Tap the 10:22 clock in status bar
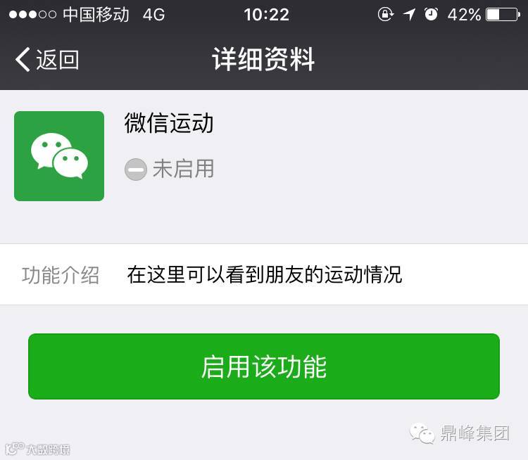The image size is (528, 460). pyautogui.click(x=266, y=15)
